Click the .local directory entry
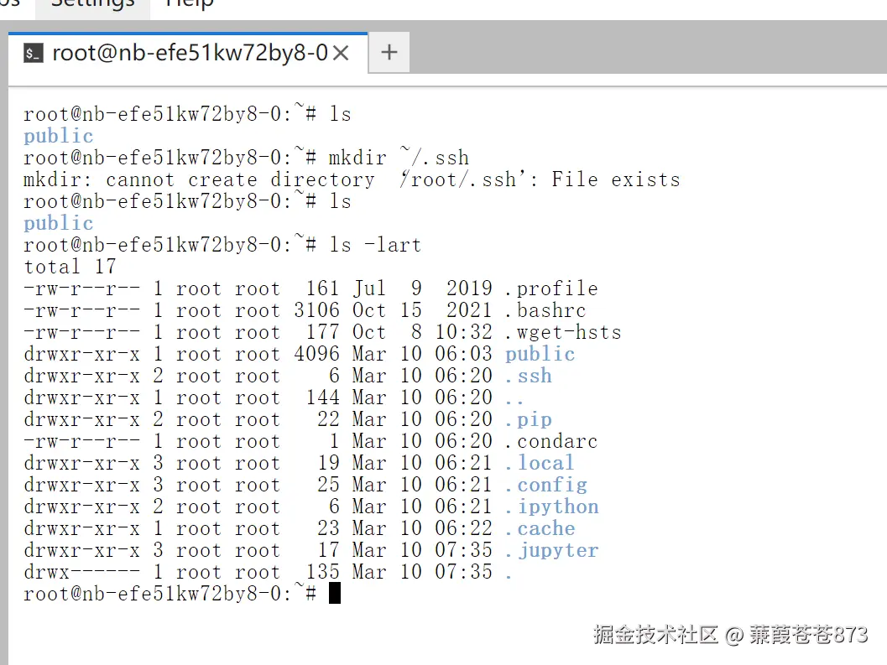 click(540, 463)
